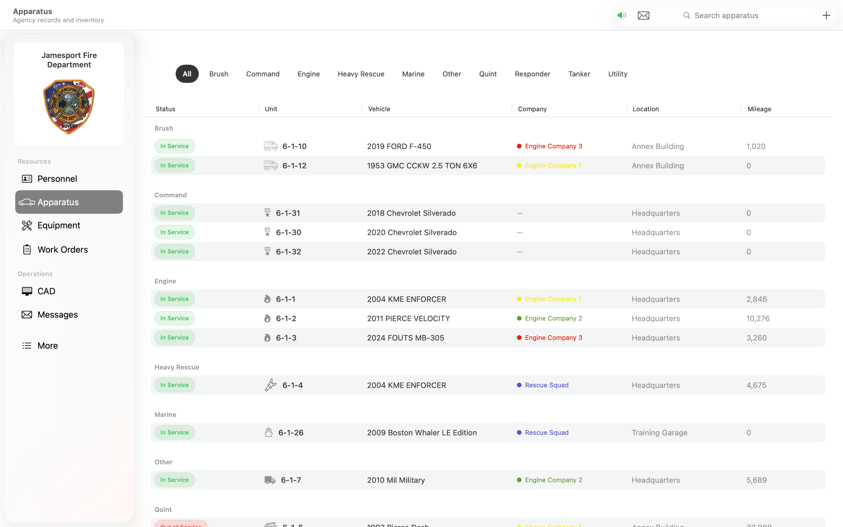The width and height of the screenshot is (843, 527).
Task: Open Rescue Squad link for 6-1-26
Action: 547,432
